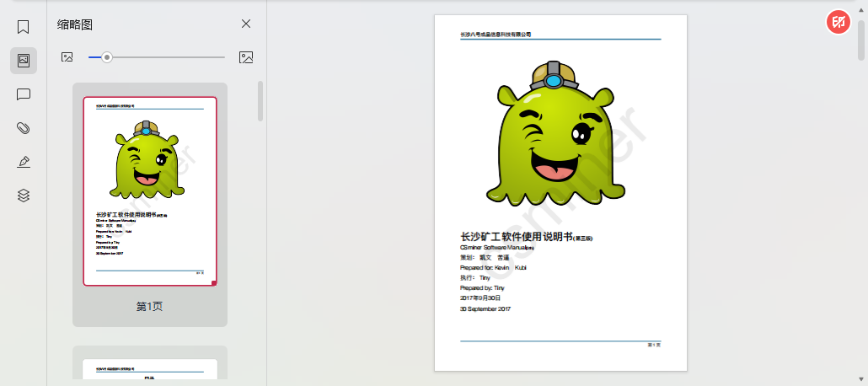Open the comments panel icon
Image resolution: width=868 pixels, height=386 pixels.
[24, 94]
